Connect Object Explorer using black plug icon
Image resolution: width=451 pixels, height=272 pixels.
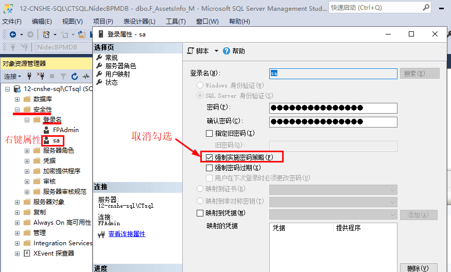(x=29, y=76)
